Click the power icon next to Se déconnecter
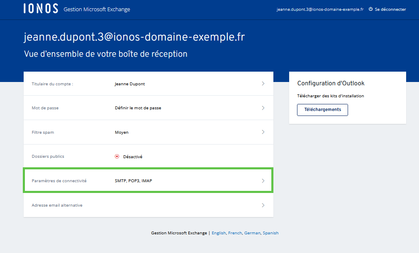Viewport: 419px width, 253px height. tap(370, 9)
